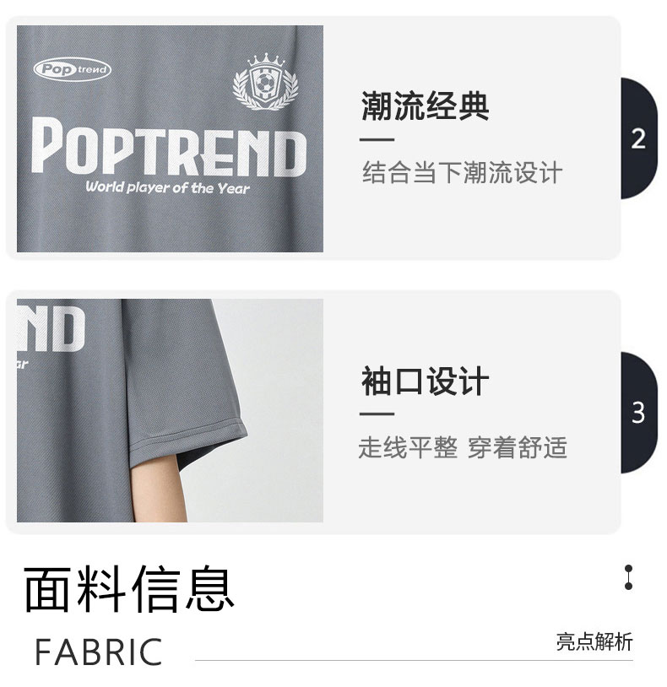Click the 潮流经典 heading
This screenshot has height=687, width=667.
tap(425, 106)
